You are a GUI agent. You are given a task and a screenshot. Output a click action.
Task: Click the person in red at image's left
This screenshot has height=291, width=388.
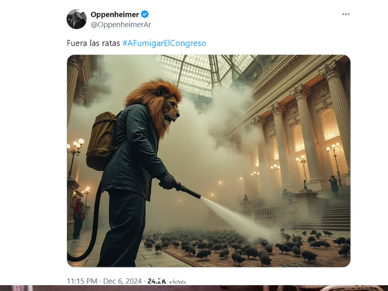coord(78,218)
